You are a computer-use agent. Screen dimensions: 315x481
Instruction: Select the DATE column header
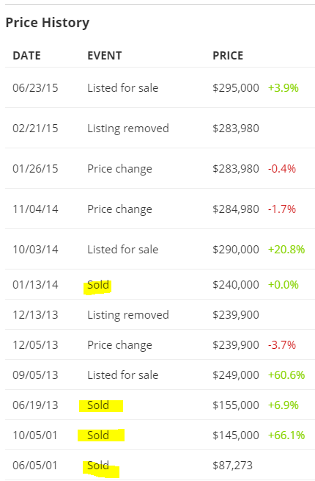26,56
